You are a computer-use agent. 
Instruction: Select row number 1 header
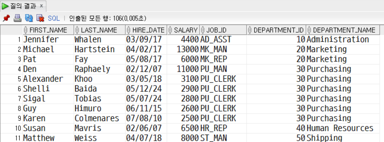click(x=11, y=39)
